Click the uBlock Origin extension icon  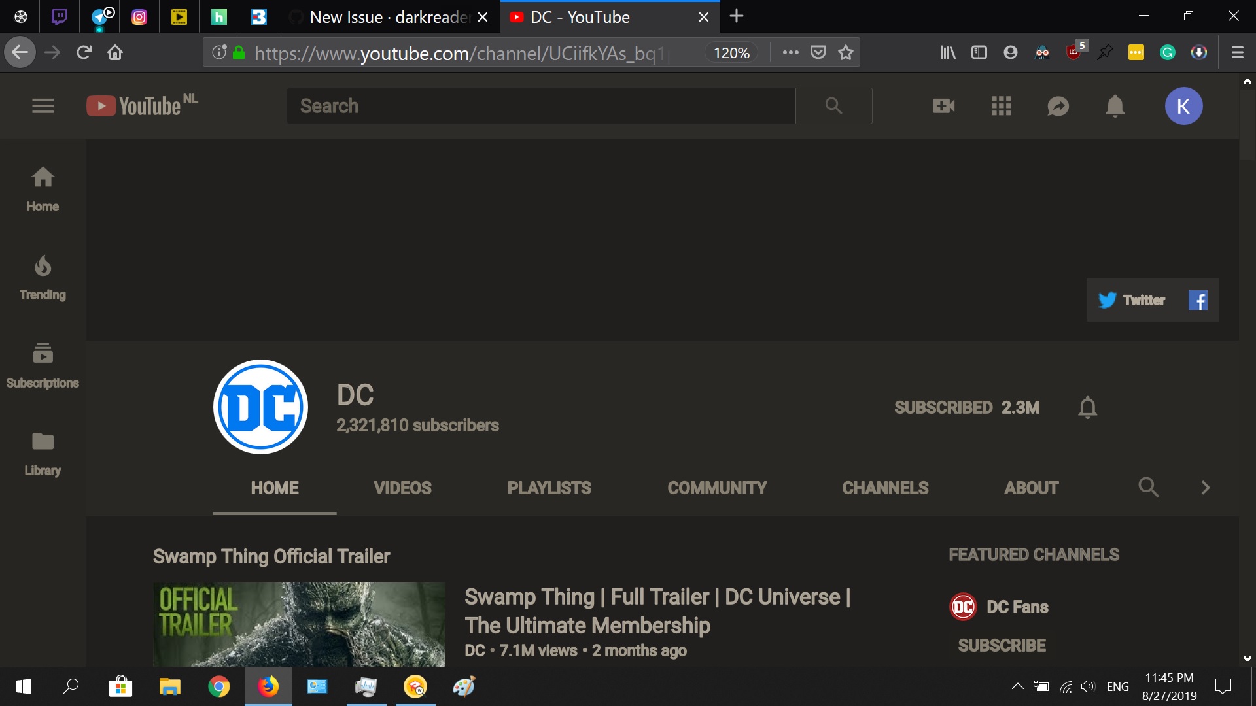point(1073,52)
